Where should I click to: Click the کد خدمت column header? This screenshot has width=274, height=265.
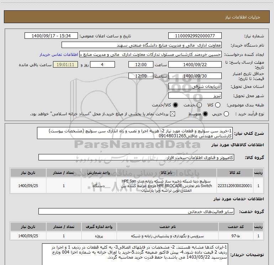coord(236,227)
